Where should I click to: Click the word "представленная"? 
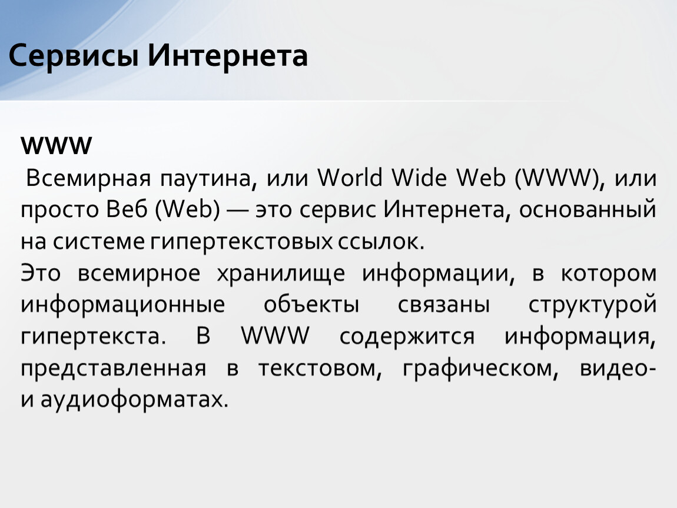click(x=113, y=369)
